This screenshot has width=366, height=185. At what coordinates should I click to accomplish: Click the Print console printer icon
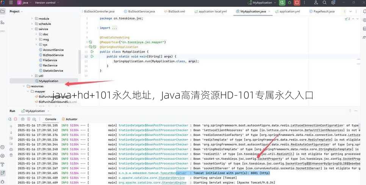click(11, 150)
